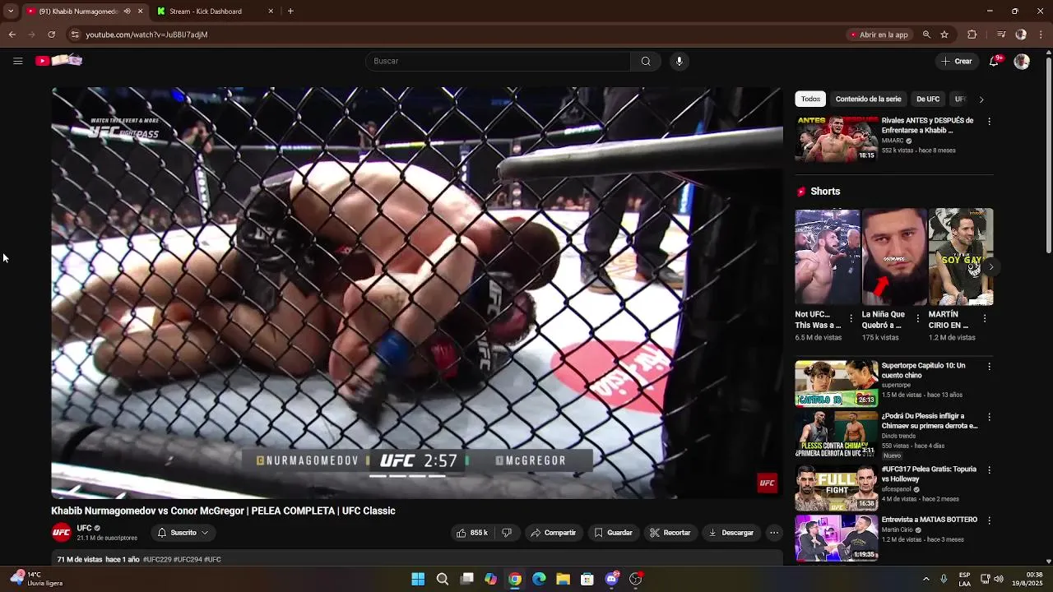Open volume control in system tray
The height and width of the screenshot is (592, 1053).
point(1000,579)
